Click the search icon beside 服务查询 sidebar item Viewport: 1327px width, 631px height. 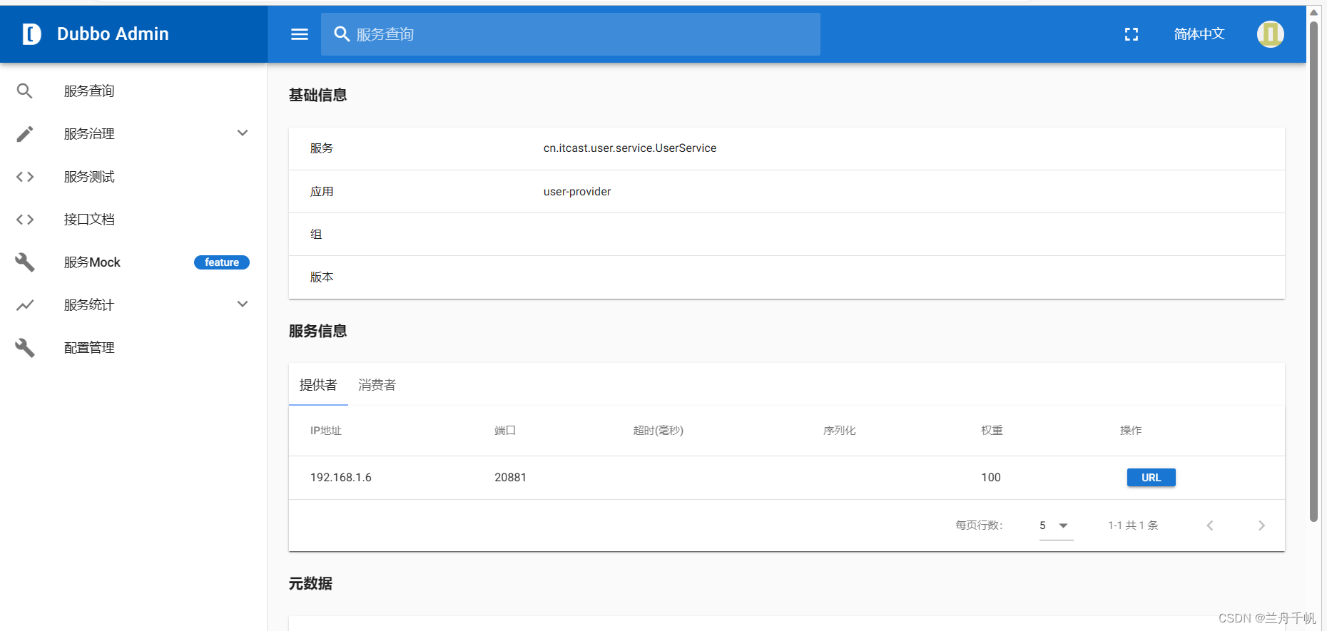click(25, 91)
